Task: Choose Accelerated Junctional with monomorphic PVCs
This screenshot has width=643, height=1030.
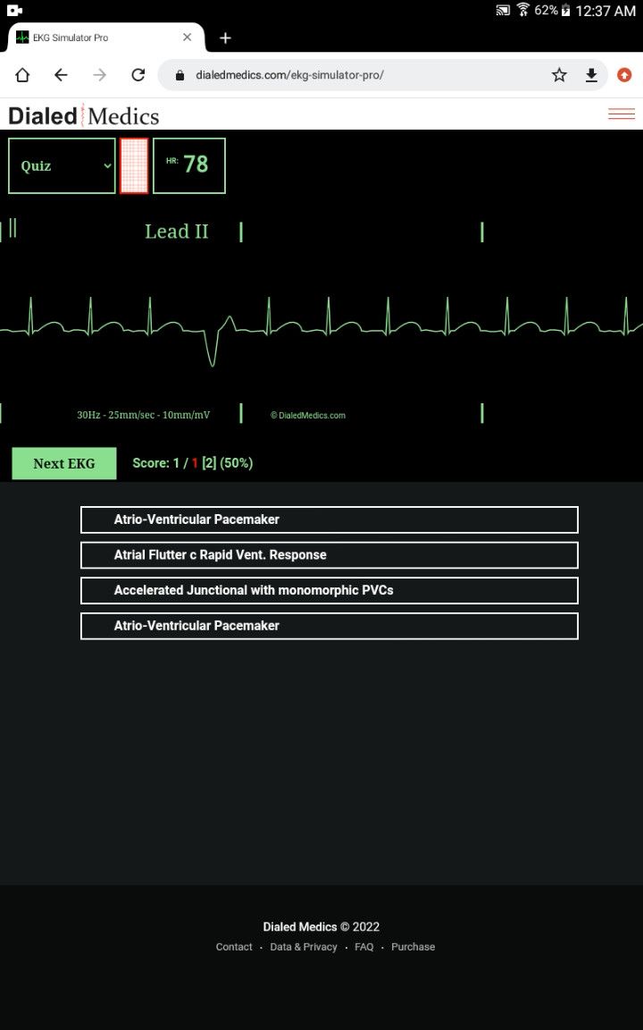Action: (330, 590)
